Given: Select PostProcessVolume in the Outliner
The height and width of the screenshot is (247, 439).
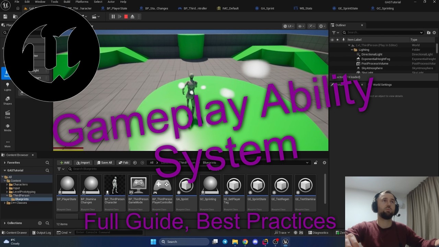Looking at the screenshot, I should 375,63.
